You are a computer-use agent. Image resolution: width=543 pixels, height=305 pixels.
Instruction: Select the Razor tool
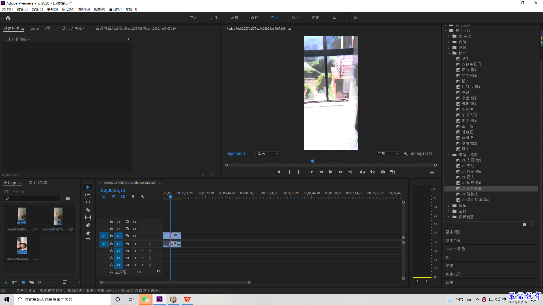tap(88, 210)
